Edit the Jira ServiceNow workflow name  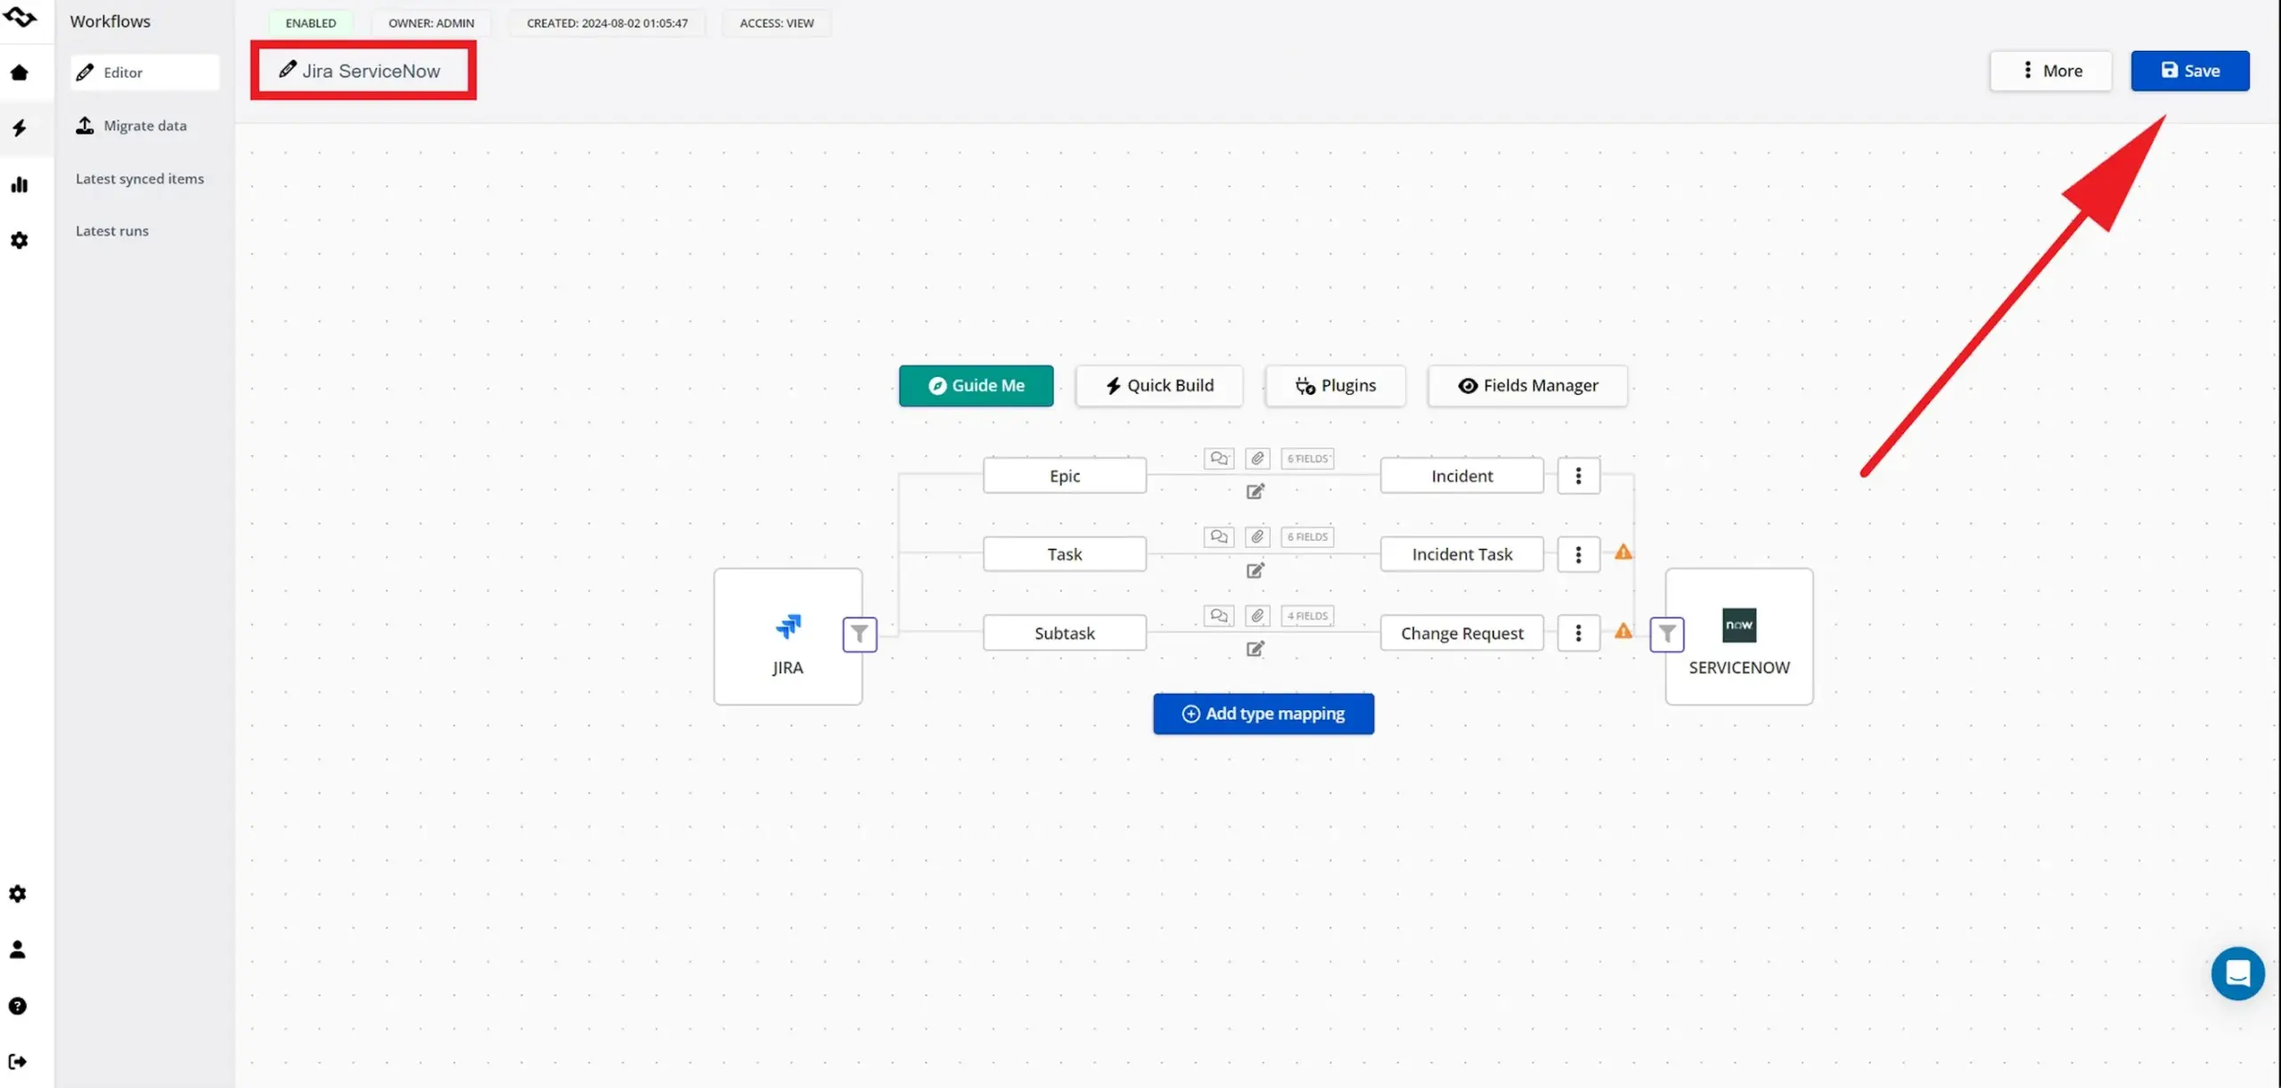pyautogui.click(x=363, y=70)
